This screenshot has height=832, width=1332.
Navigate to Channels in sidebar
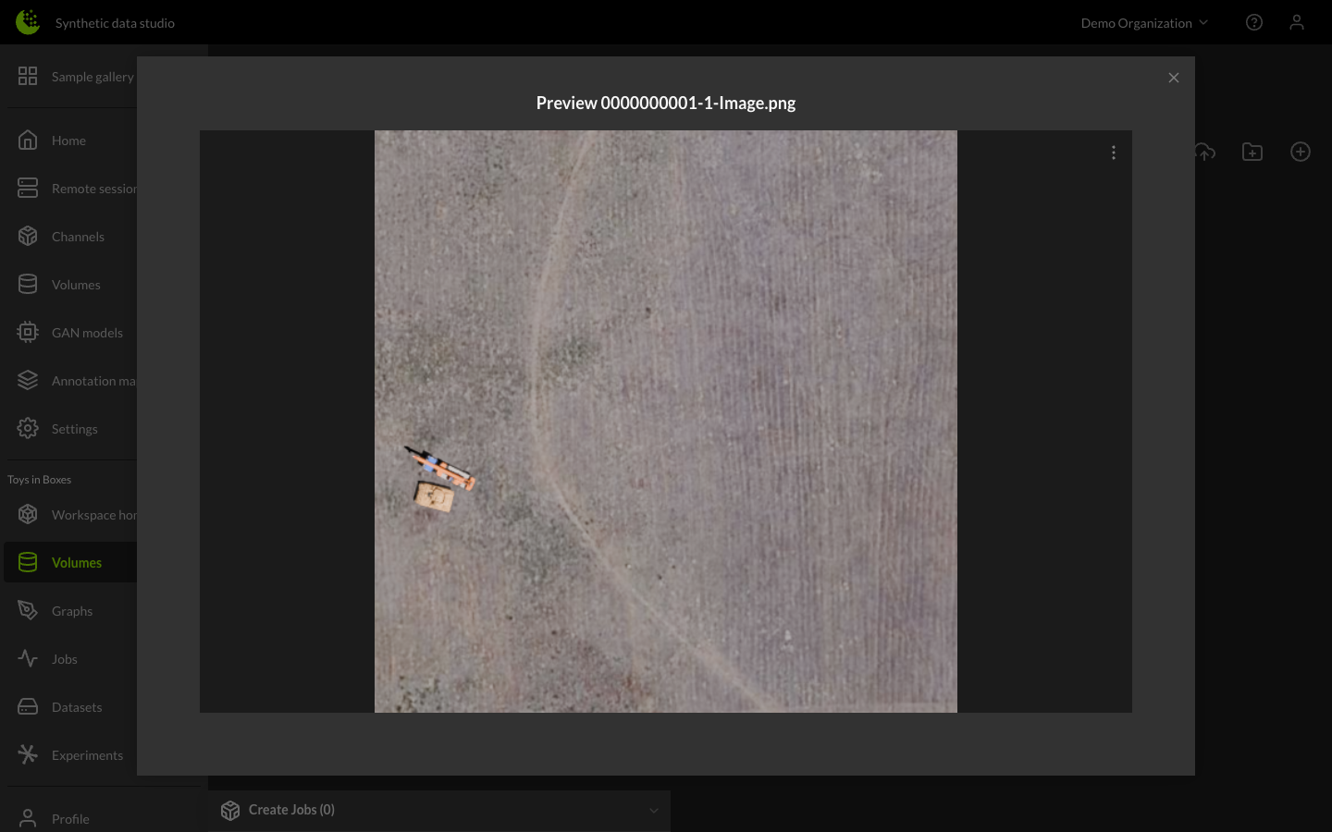click(78, 237)
